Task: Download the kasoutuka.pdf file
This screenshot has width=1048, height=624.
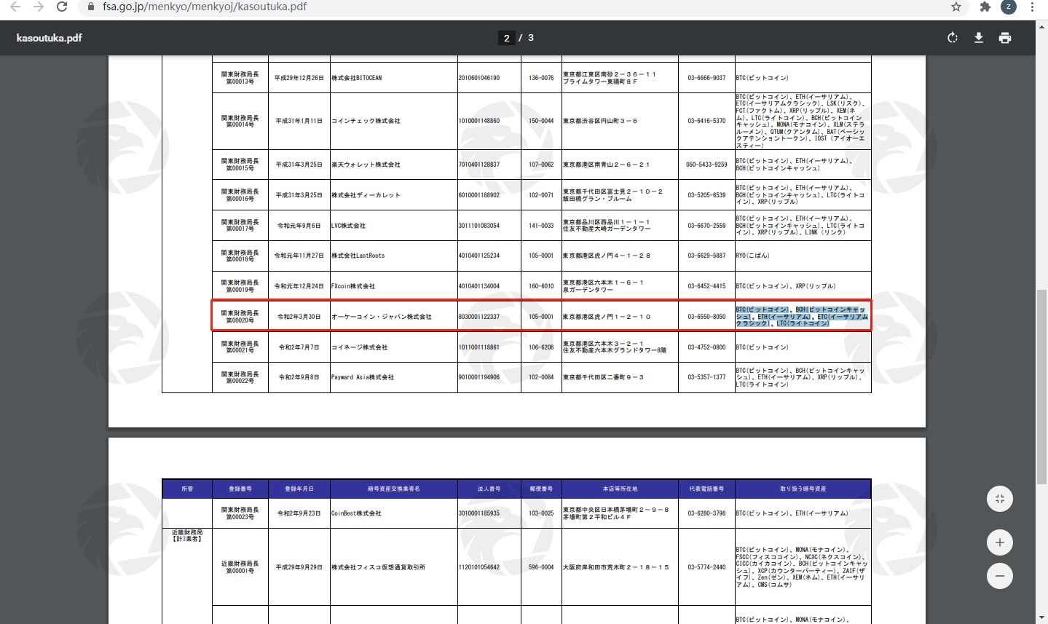Action: [x=979, y=38]
